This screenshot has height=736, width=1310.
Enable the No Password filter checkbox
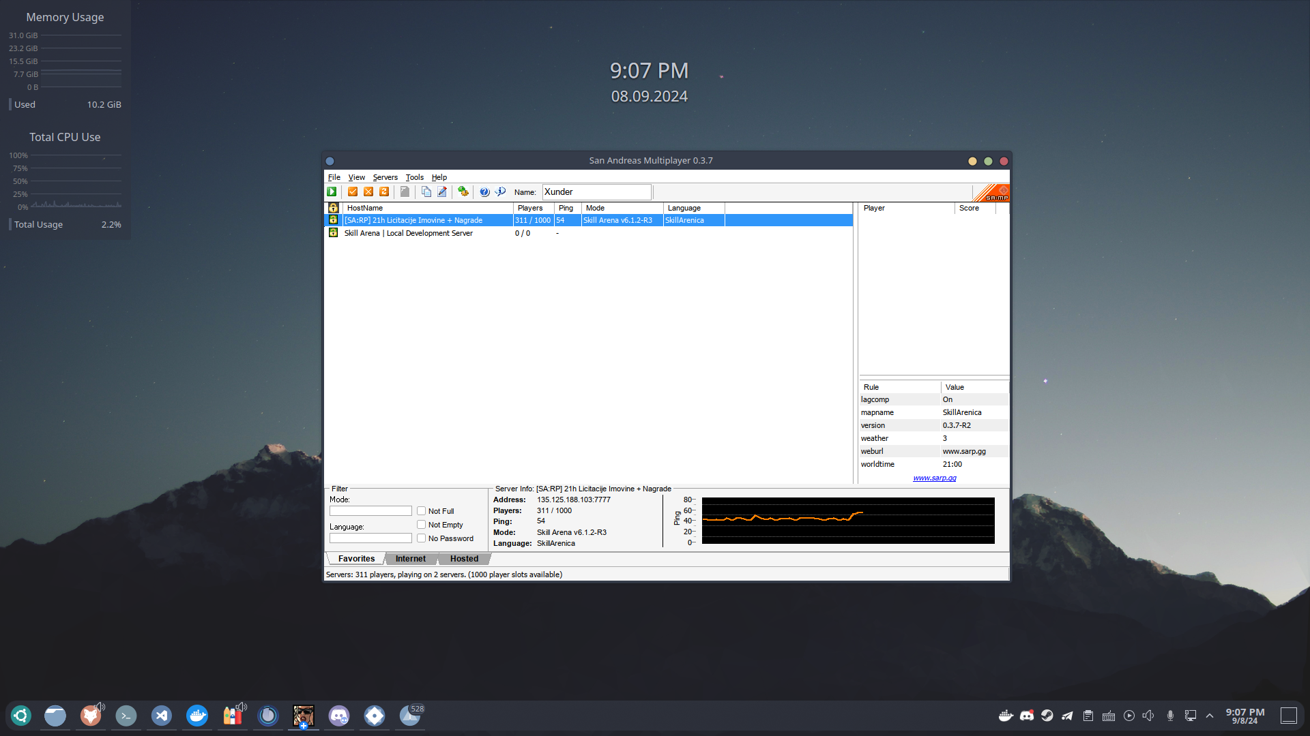tap(422, 538)
